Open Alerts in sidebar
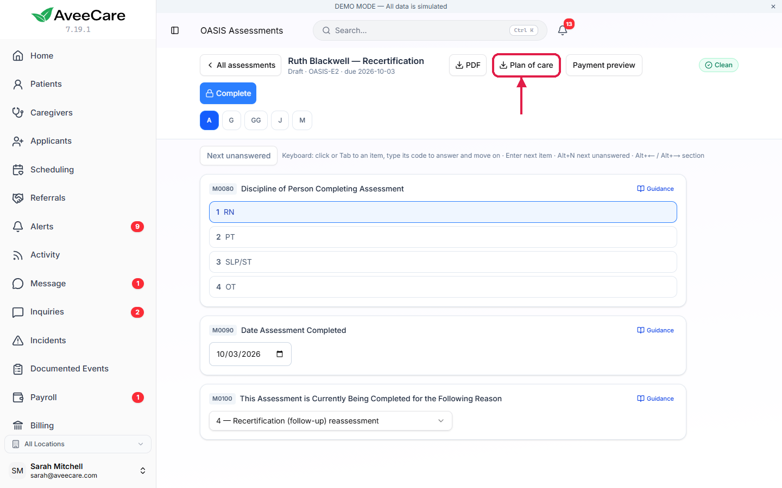Screen dimensions: 782x488 point(78,227)
